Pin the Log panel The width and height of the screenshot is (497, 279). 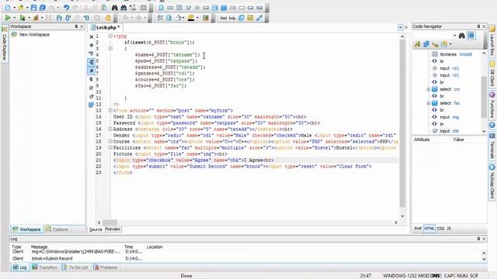(478, 239)
